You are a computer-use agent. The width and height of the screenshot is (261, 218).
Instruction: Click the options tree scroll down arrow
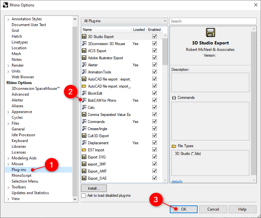(75, 199)
